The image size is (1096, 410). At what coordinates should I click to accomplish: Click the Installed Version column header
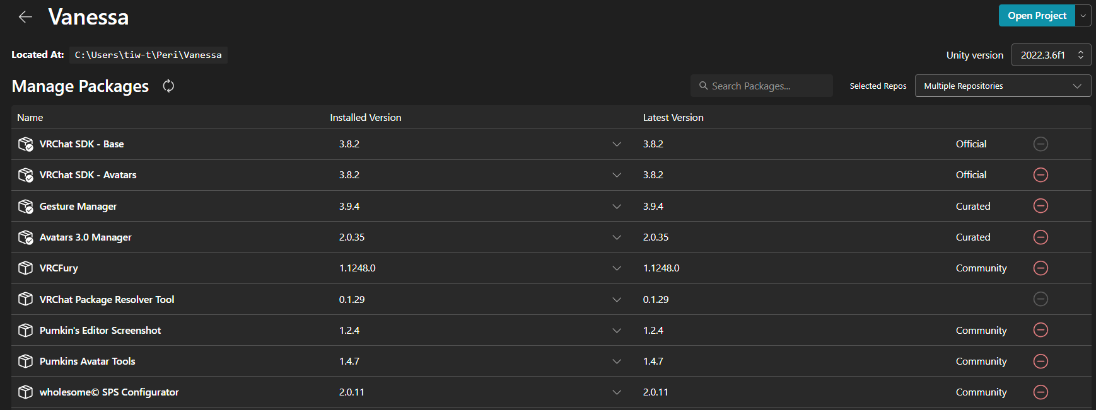[366, 118]
